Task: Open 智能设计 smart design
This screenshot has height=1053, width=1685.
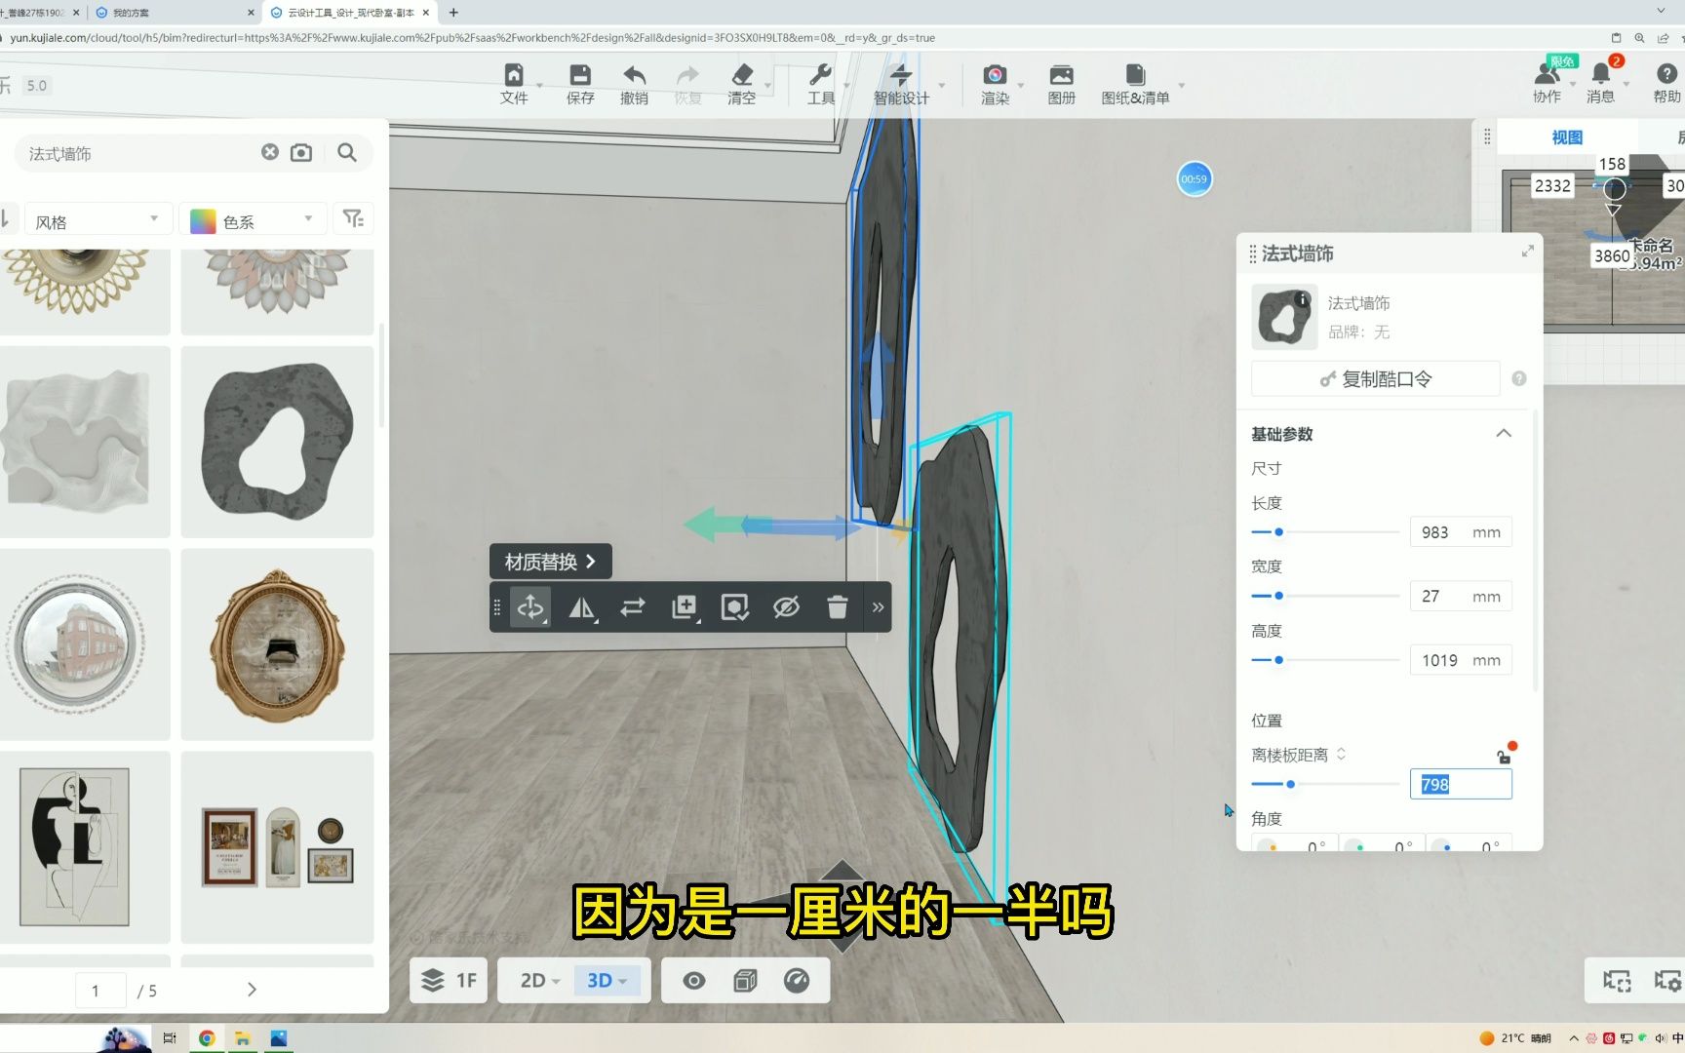Action: pyautogui.click(x=901, y=84)
